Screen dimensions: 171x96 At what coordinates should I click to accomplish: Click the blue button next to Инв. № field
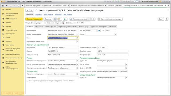(x=99, y=31)
